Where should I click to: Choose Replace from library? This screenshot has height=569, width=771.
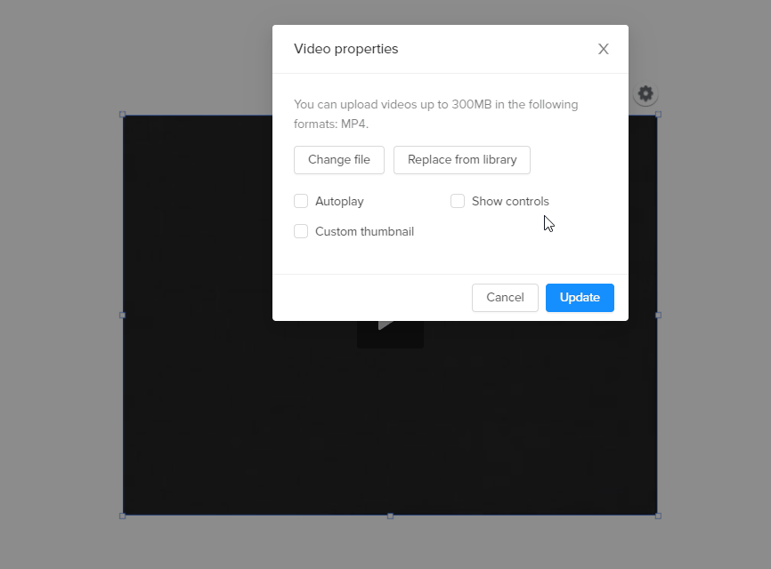coord(462,160)
